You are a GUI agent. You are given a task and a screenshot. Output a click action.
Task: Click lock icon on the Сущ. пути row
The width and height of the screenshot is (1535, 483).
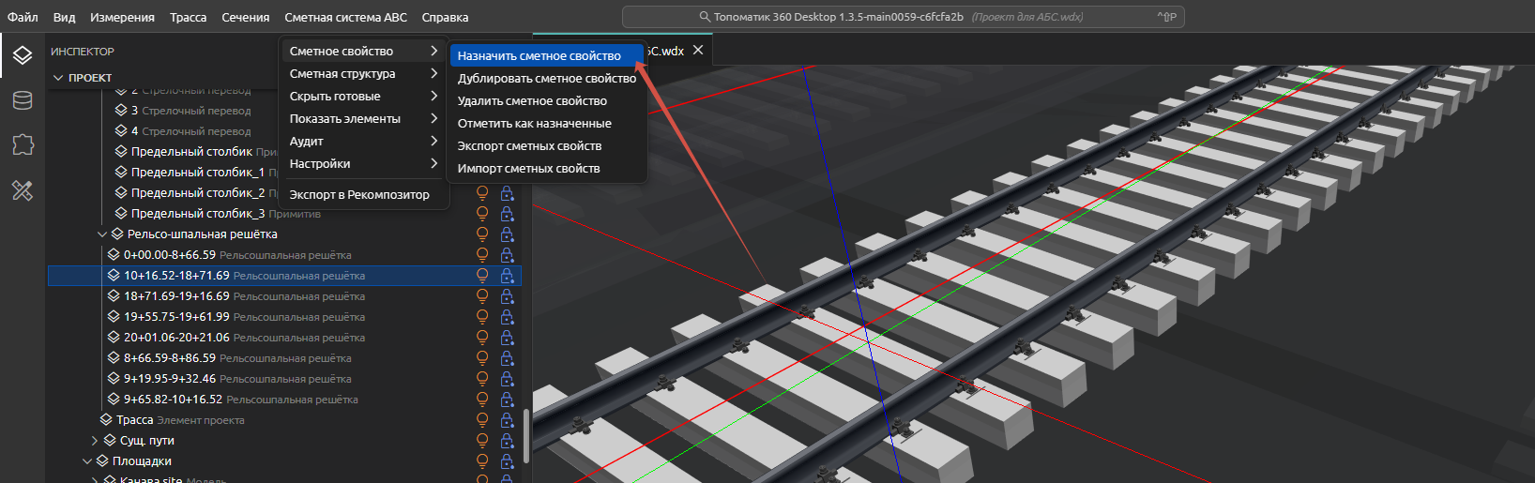tap(507, 441)
